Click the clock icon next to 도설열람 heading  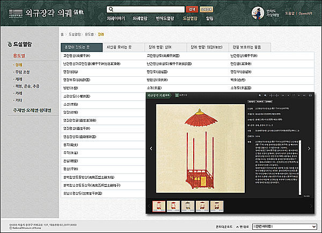pos(10,44)
